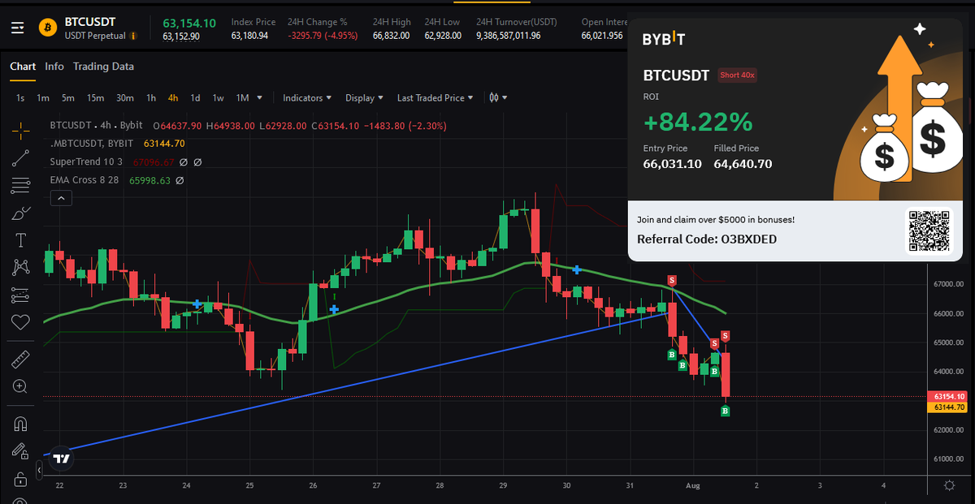Toggle the magnet snap mode

tap(20, 424)
